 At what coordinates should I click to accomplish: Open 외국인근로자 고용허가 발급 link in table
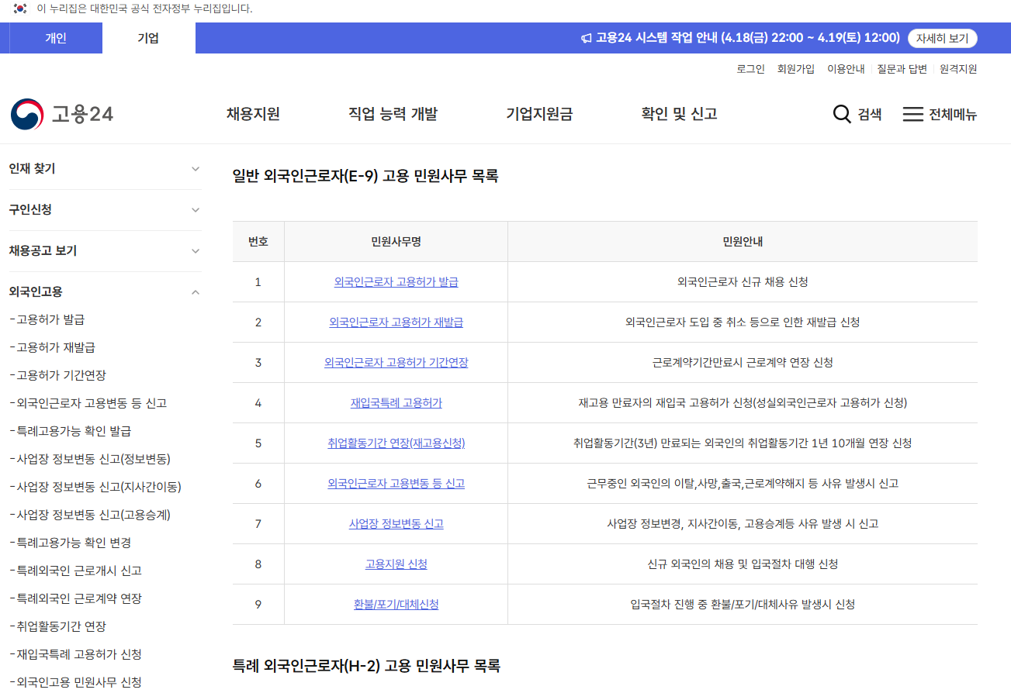[x=396, y=282]
